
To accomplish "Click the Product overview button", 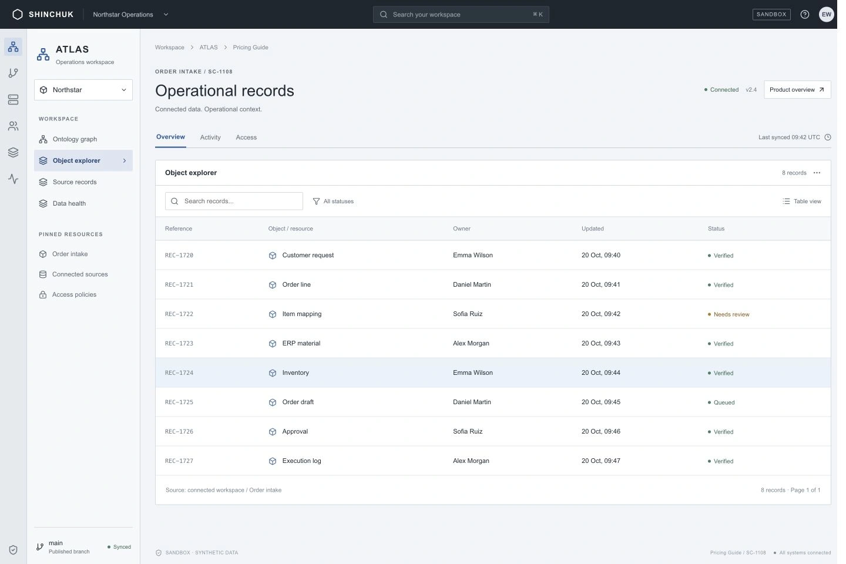I will [797, 90].
